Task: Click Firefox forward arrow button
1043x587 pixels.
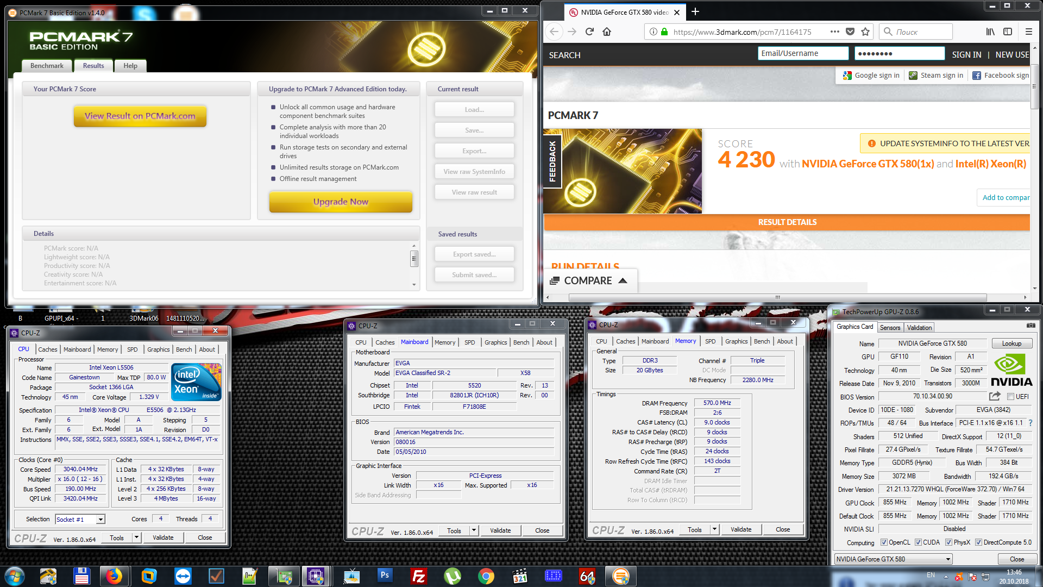Action: (x=572, y=32)
